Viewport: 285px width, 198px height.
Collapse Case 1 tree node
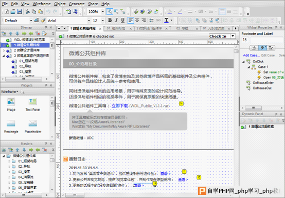point(249,67)
